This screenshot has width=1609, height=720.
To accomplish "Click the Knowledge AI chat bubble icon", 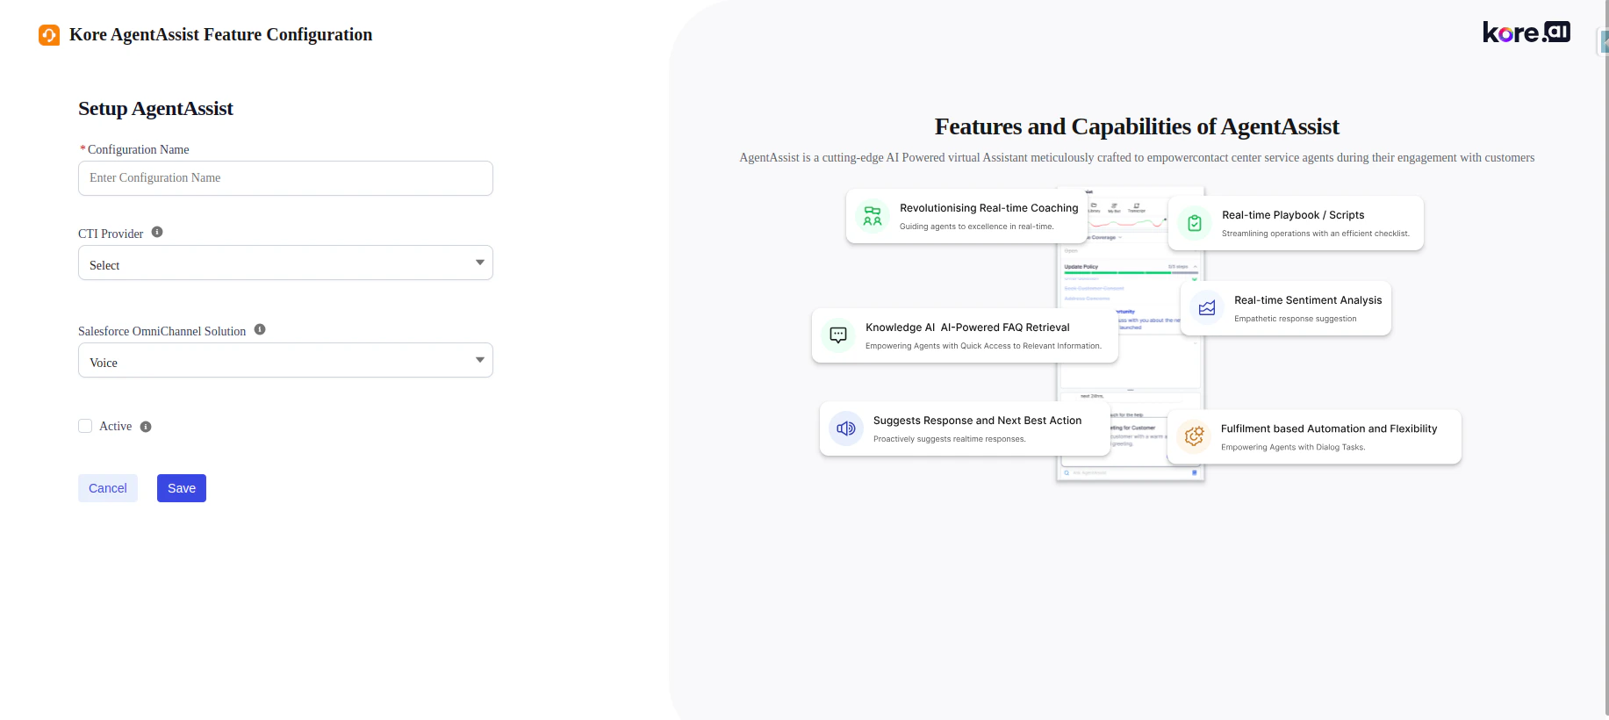I will 837,335.
